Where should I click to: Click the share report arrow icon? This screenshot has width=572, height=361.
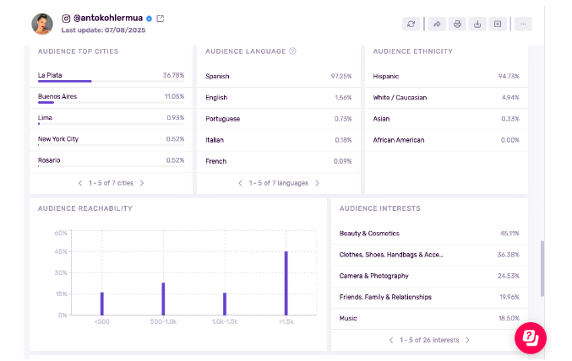[437, 24]
